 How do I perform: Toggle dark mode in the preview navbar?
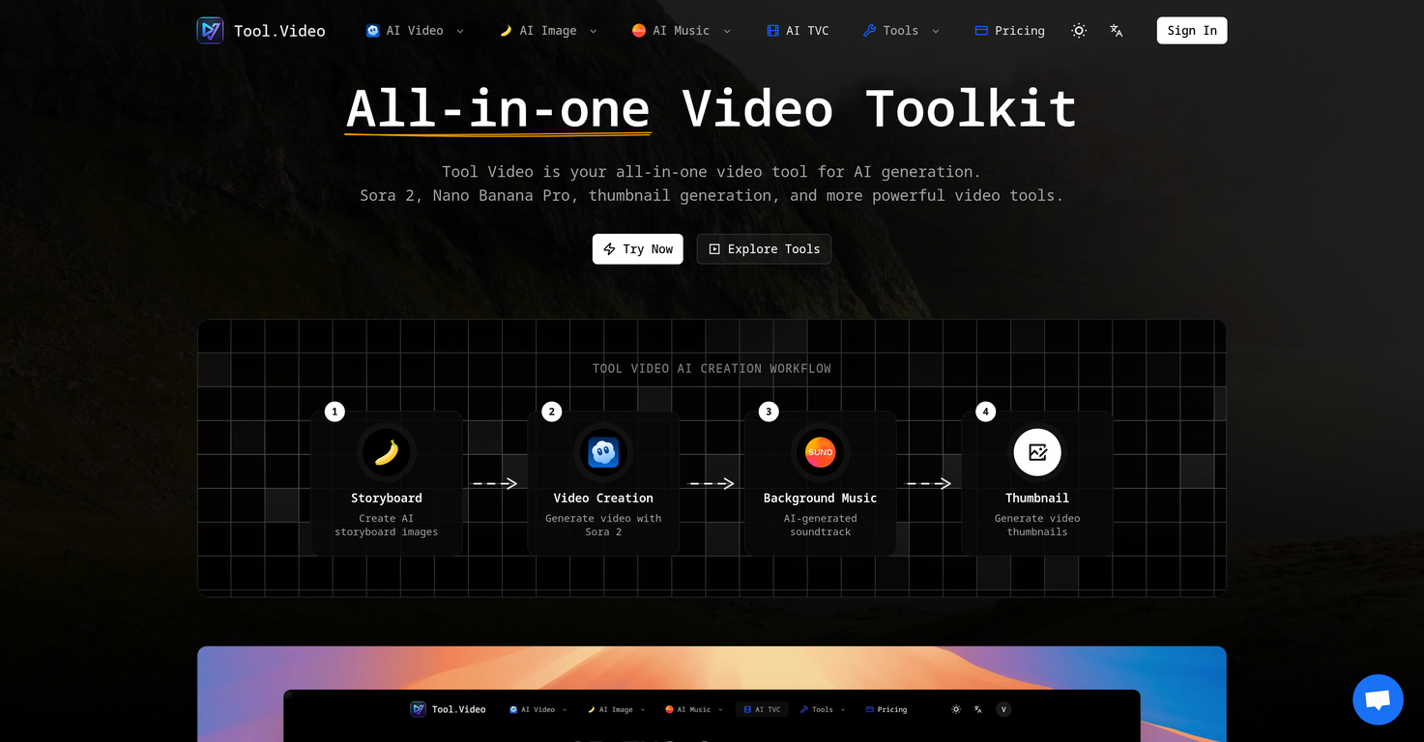(955, 709)
